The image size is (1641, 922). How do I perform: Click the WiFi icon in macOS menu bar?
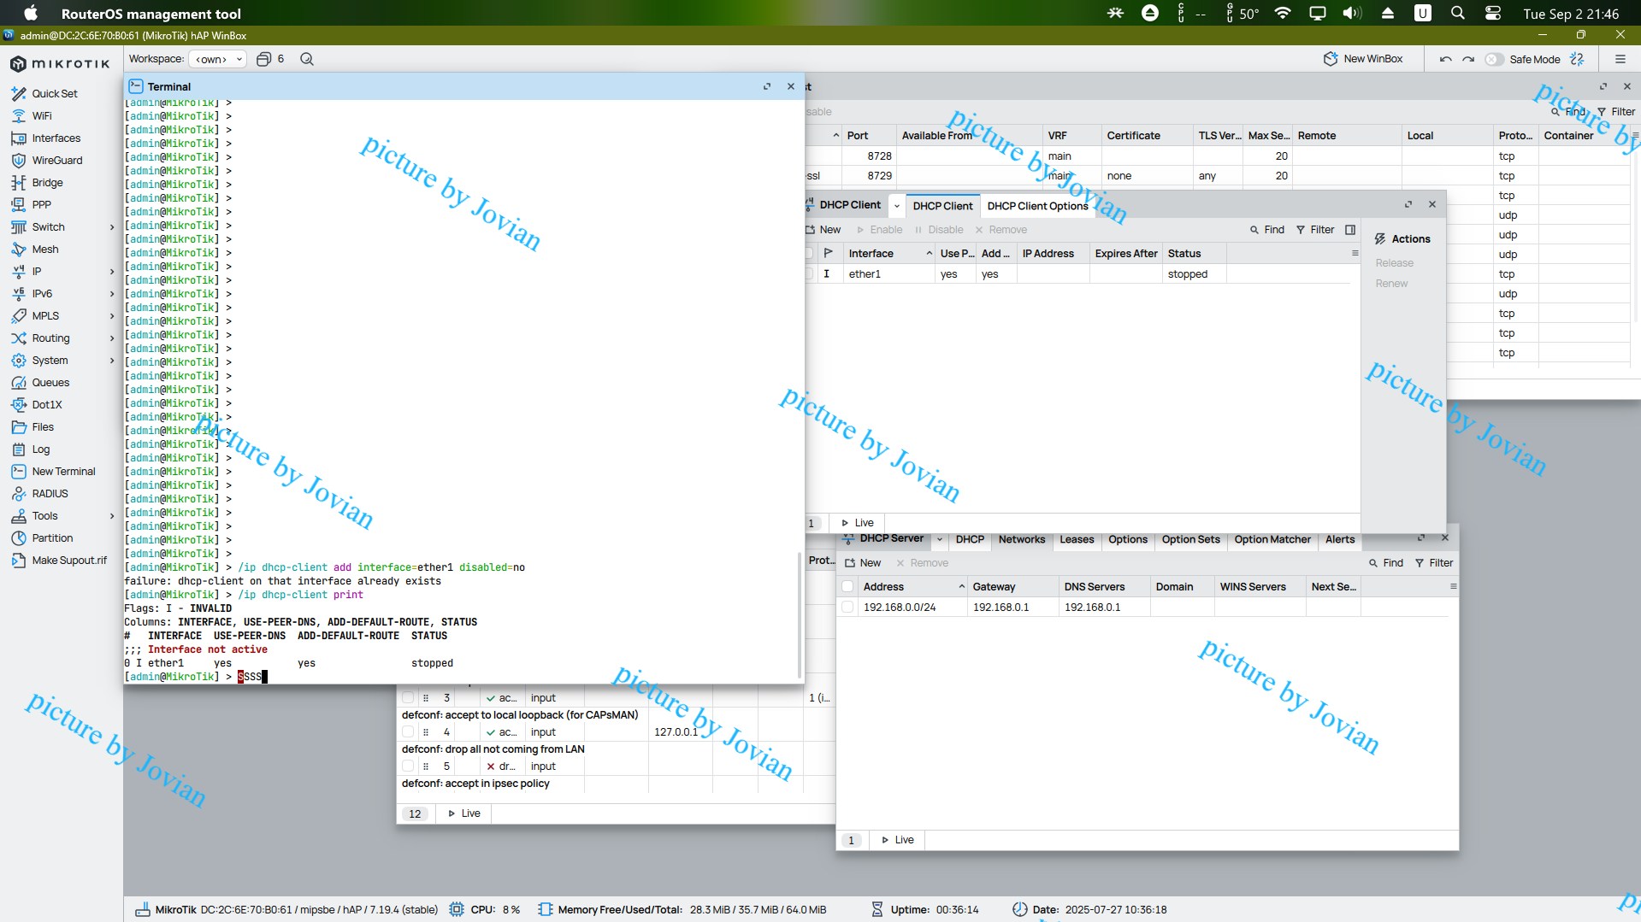click(x=1283, y=13)
